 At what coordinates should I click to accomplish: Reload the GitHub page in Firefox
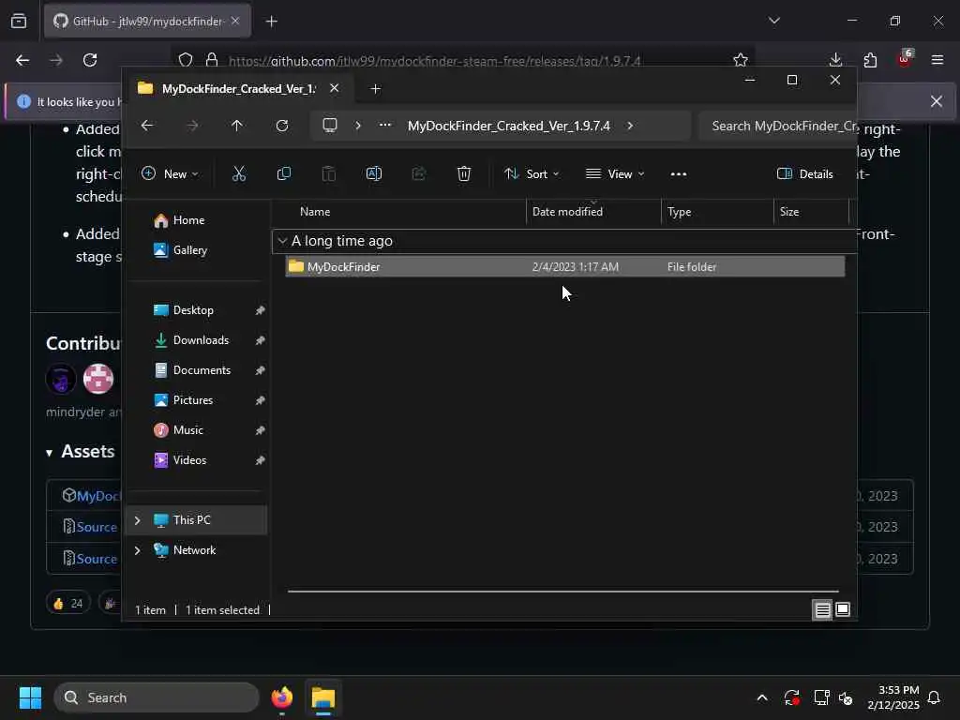90,60
